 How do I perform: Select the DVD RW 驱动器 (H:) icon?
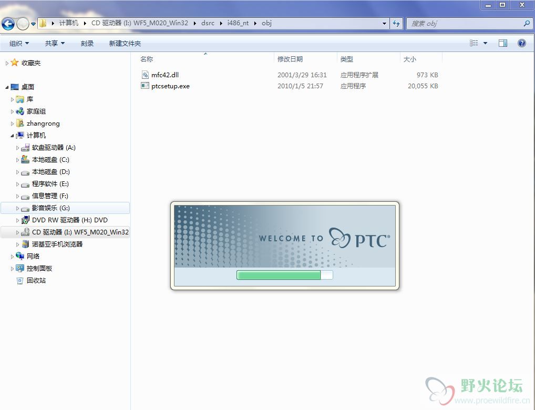pos(25,220)
